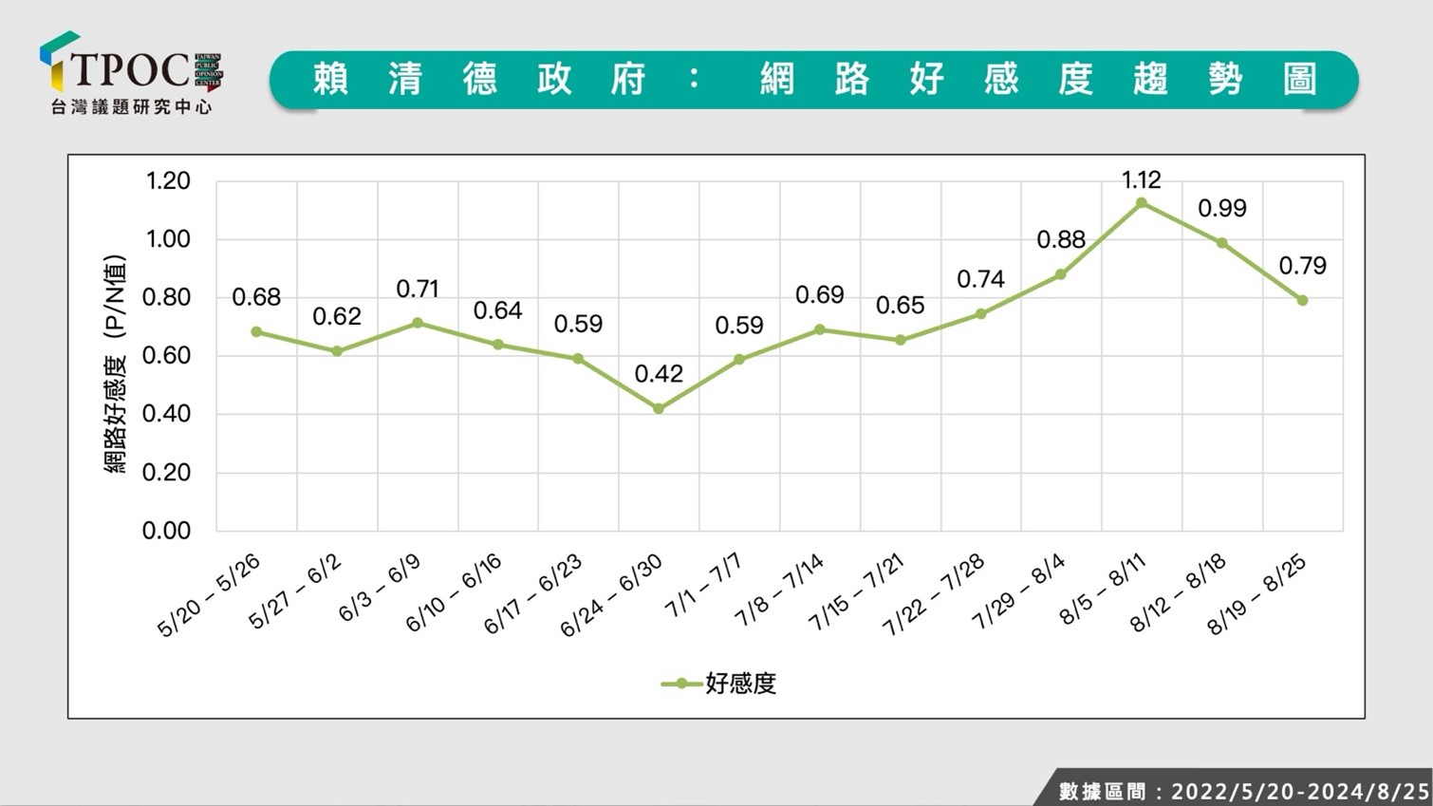1433x806 pixels.
Task: Click the y-axis title 網路好感度 (P/N值)
Action: pos(115,364)
